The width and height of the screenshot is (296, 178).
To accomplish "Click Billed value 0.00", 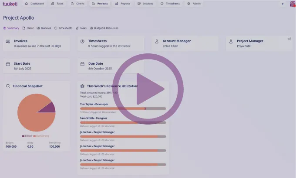I will [30, 147].
